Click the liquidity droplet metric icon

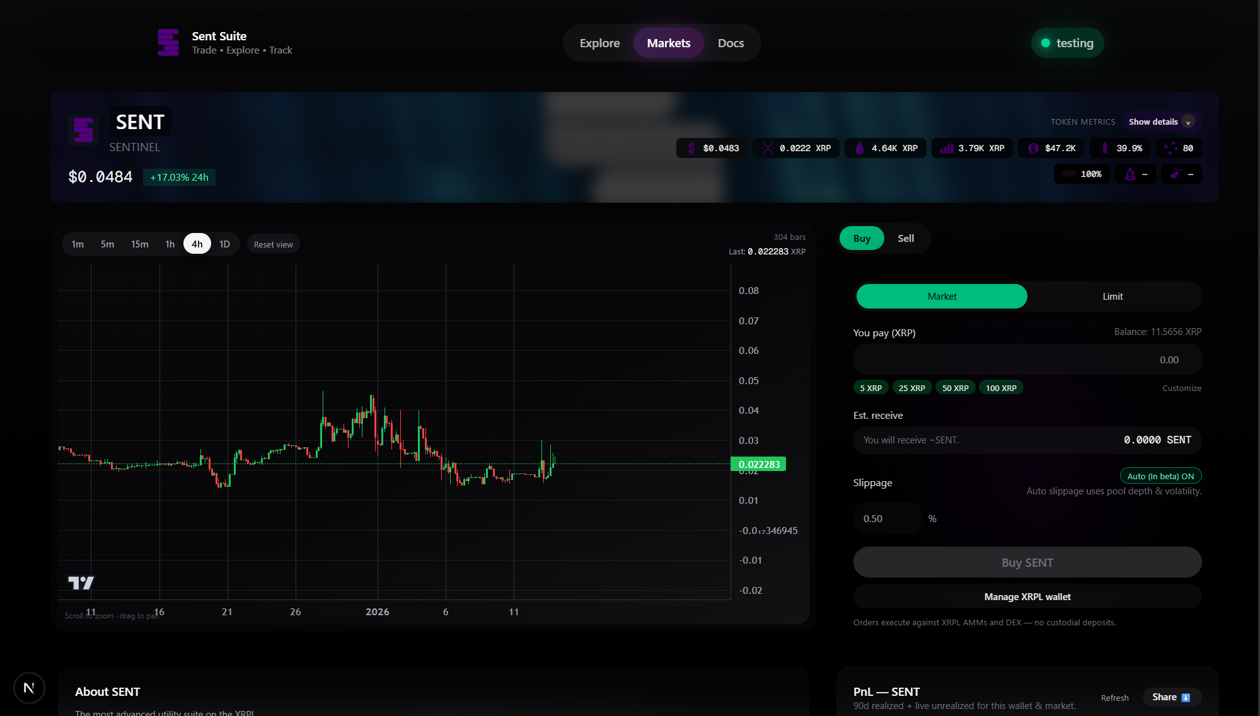point(859,149)
